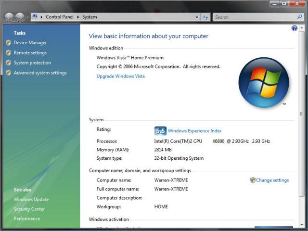Open System protection task link
This screenshot has width=308, height=231.
click(32, 63)
